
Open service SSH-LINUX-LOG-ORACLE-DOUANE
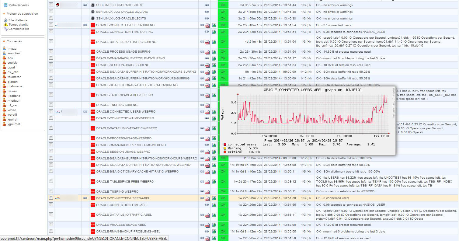coord(122,12)
